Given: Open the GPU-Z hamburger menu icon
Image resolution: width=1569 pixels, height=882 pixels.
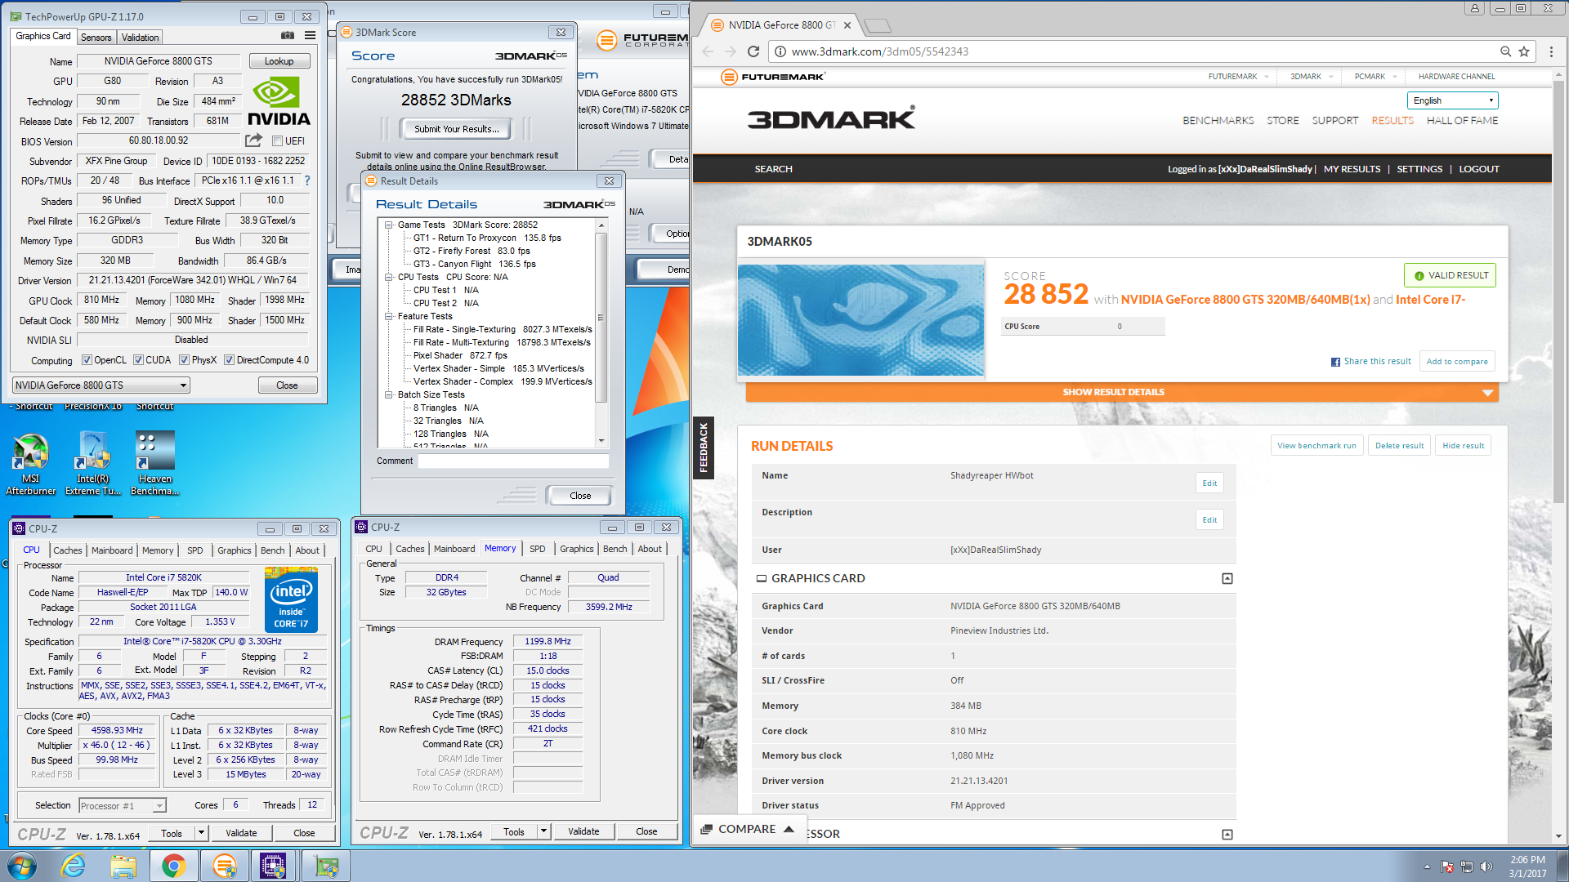Looking at the screenshot, I should (x=311, y=35).
